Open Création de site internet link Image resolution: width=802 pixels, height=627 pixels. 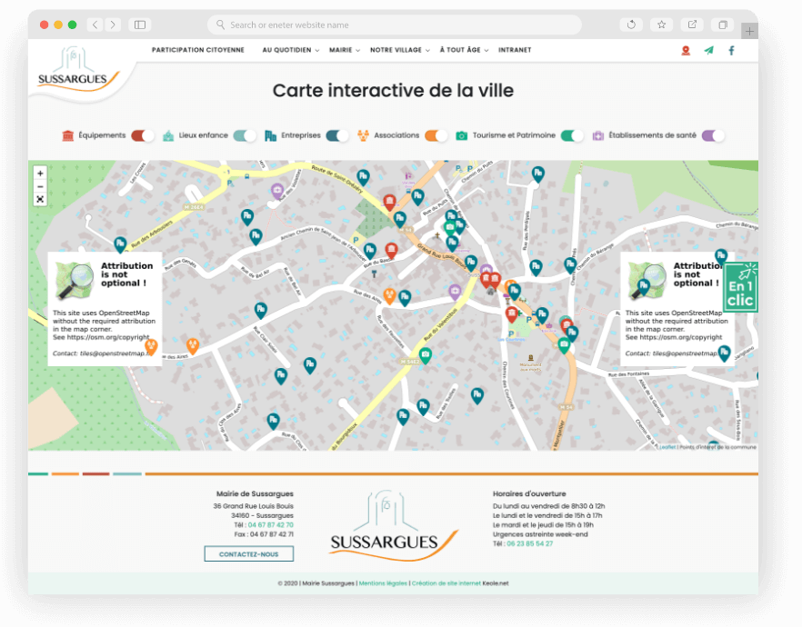click(446, 583)
